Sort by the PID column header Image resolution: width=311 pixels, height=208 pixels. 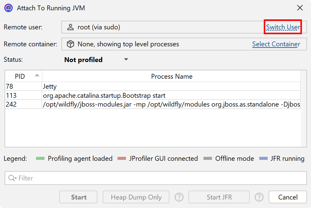20,76
